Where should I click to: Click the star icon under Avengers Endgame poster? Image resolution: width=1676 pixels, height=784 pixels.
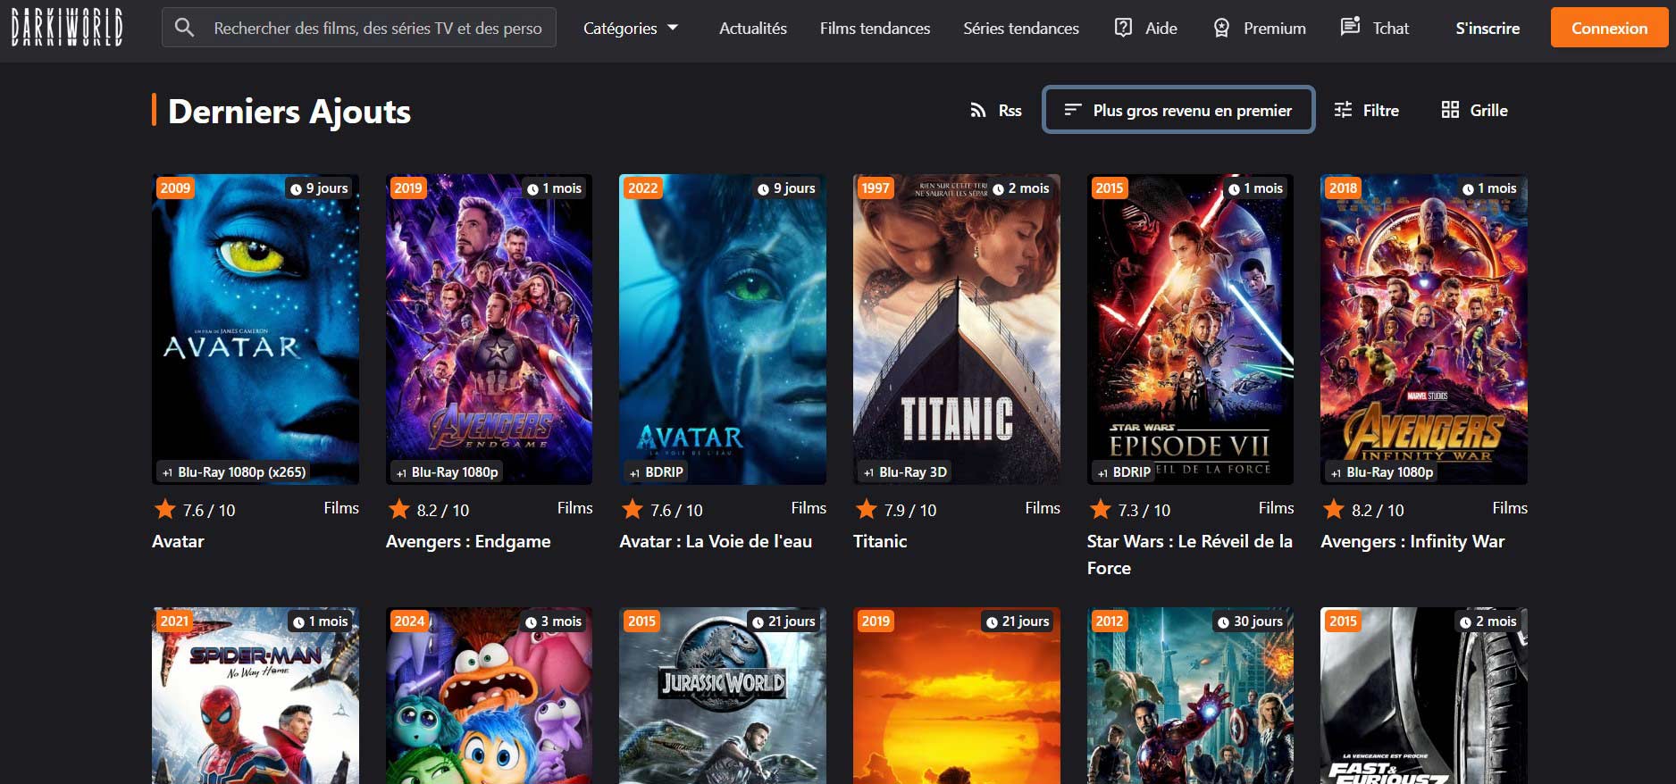coord(398,509)
